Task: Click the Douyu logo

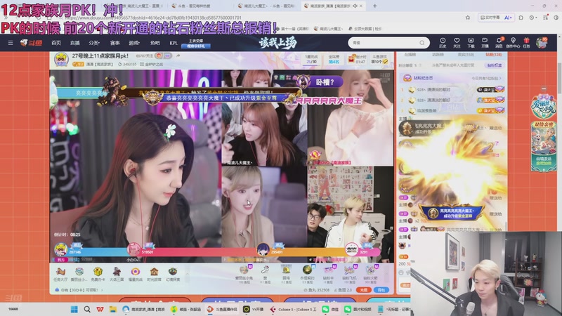Action: [31, 43]
